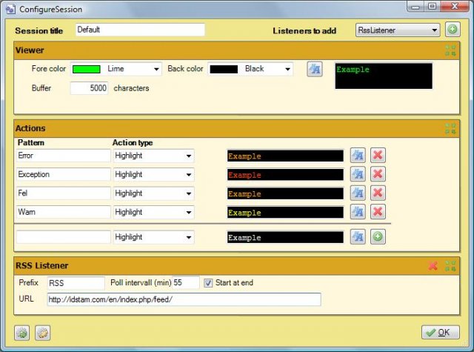The width and height of the screenshot is (474, 352).
Task: Add the new action with green plus
Action: pyautogui.click(x=378, y=237)
